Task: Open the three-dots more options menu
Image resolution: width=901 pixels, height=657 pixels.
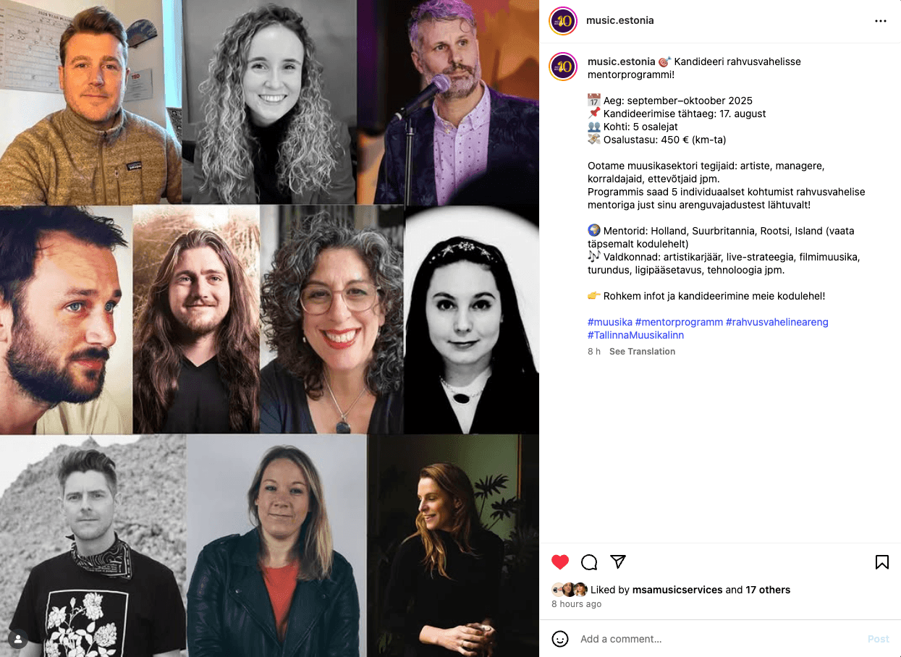Action: pyautogui.click(x=881, y=21)
